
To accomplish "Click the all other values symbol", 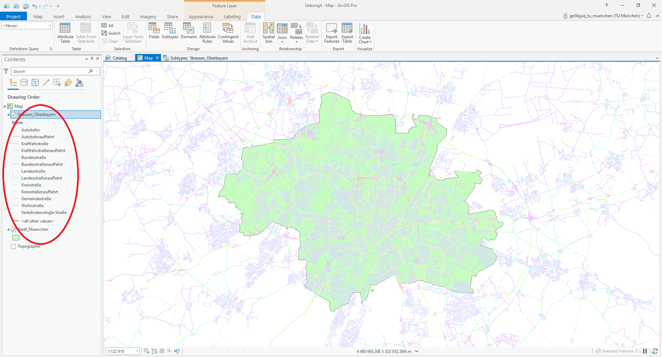I will pos(16,221).
